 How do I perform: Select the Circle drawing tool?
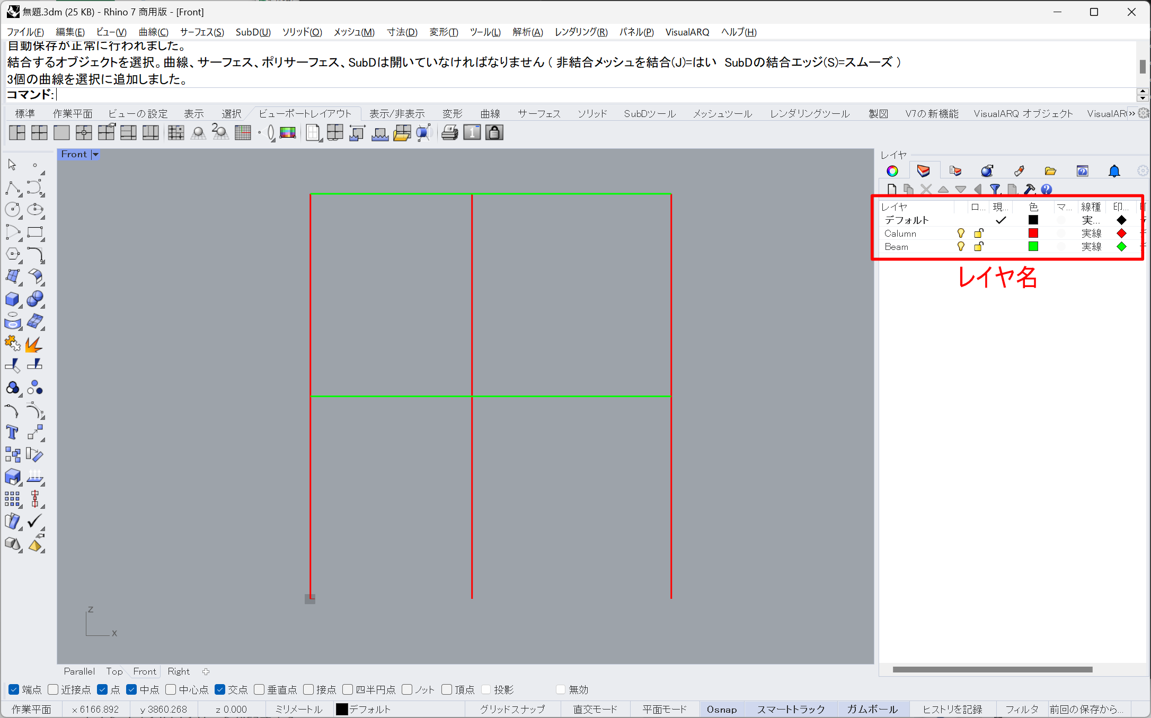coord(12,210)
